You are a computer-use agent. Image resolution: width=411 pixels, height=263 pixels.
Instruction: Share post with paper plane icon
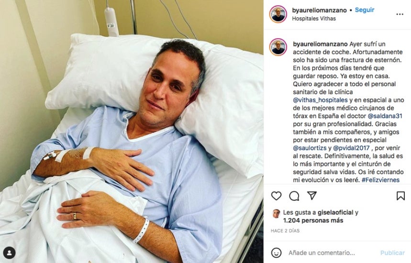tap(312, 196)
